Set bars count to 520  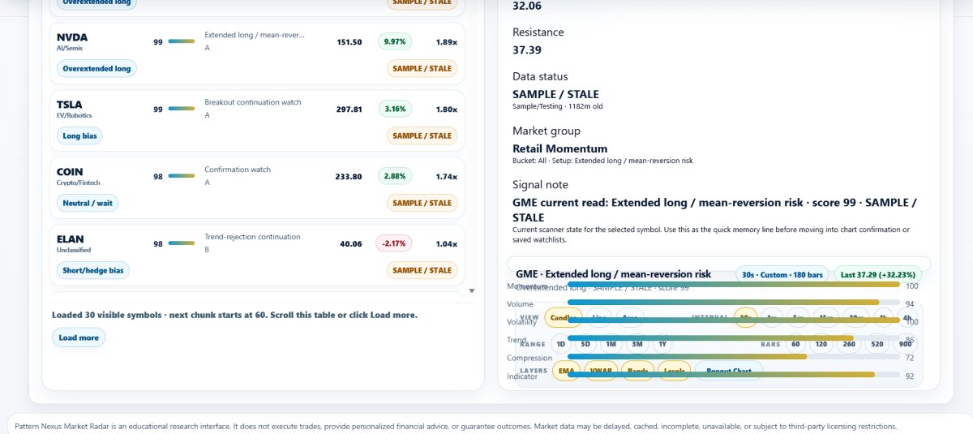click(877, 344)
